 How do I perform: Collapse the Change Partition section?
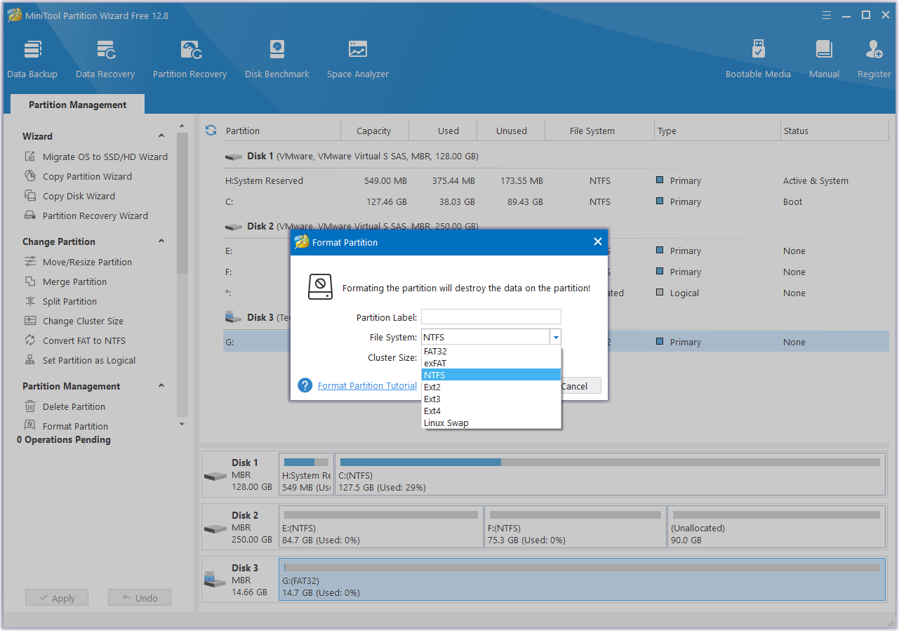pyautogui.click(x=161, y=241)
